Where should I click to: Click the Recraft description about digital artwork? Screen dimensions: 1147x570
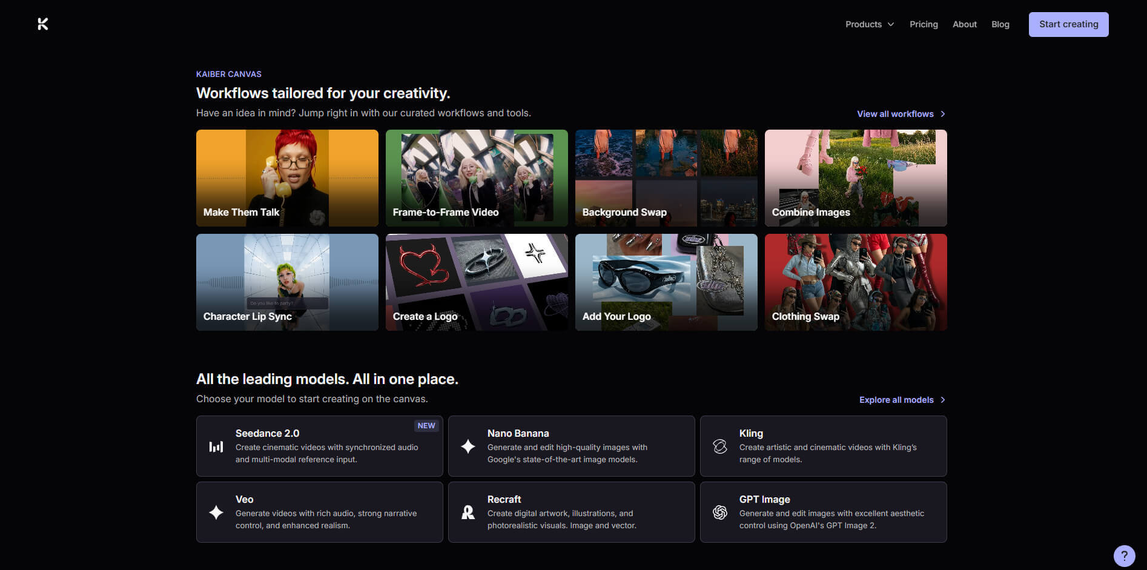pyautogui.click(x=561, y=519)
